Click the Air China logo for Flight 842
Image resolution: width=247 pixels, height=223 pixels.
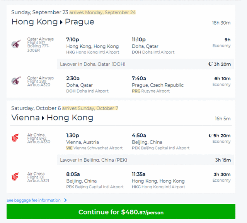click(x=15, y=138)
